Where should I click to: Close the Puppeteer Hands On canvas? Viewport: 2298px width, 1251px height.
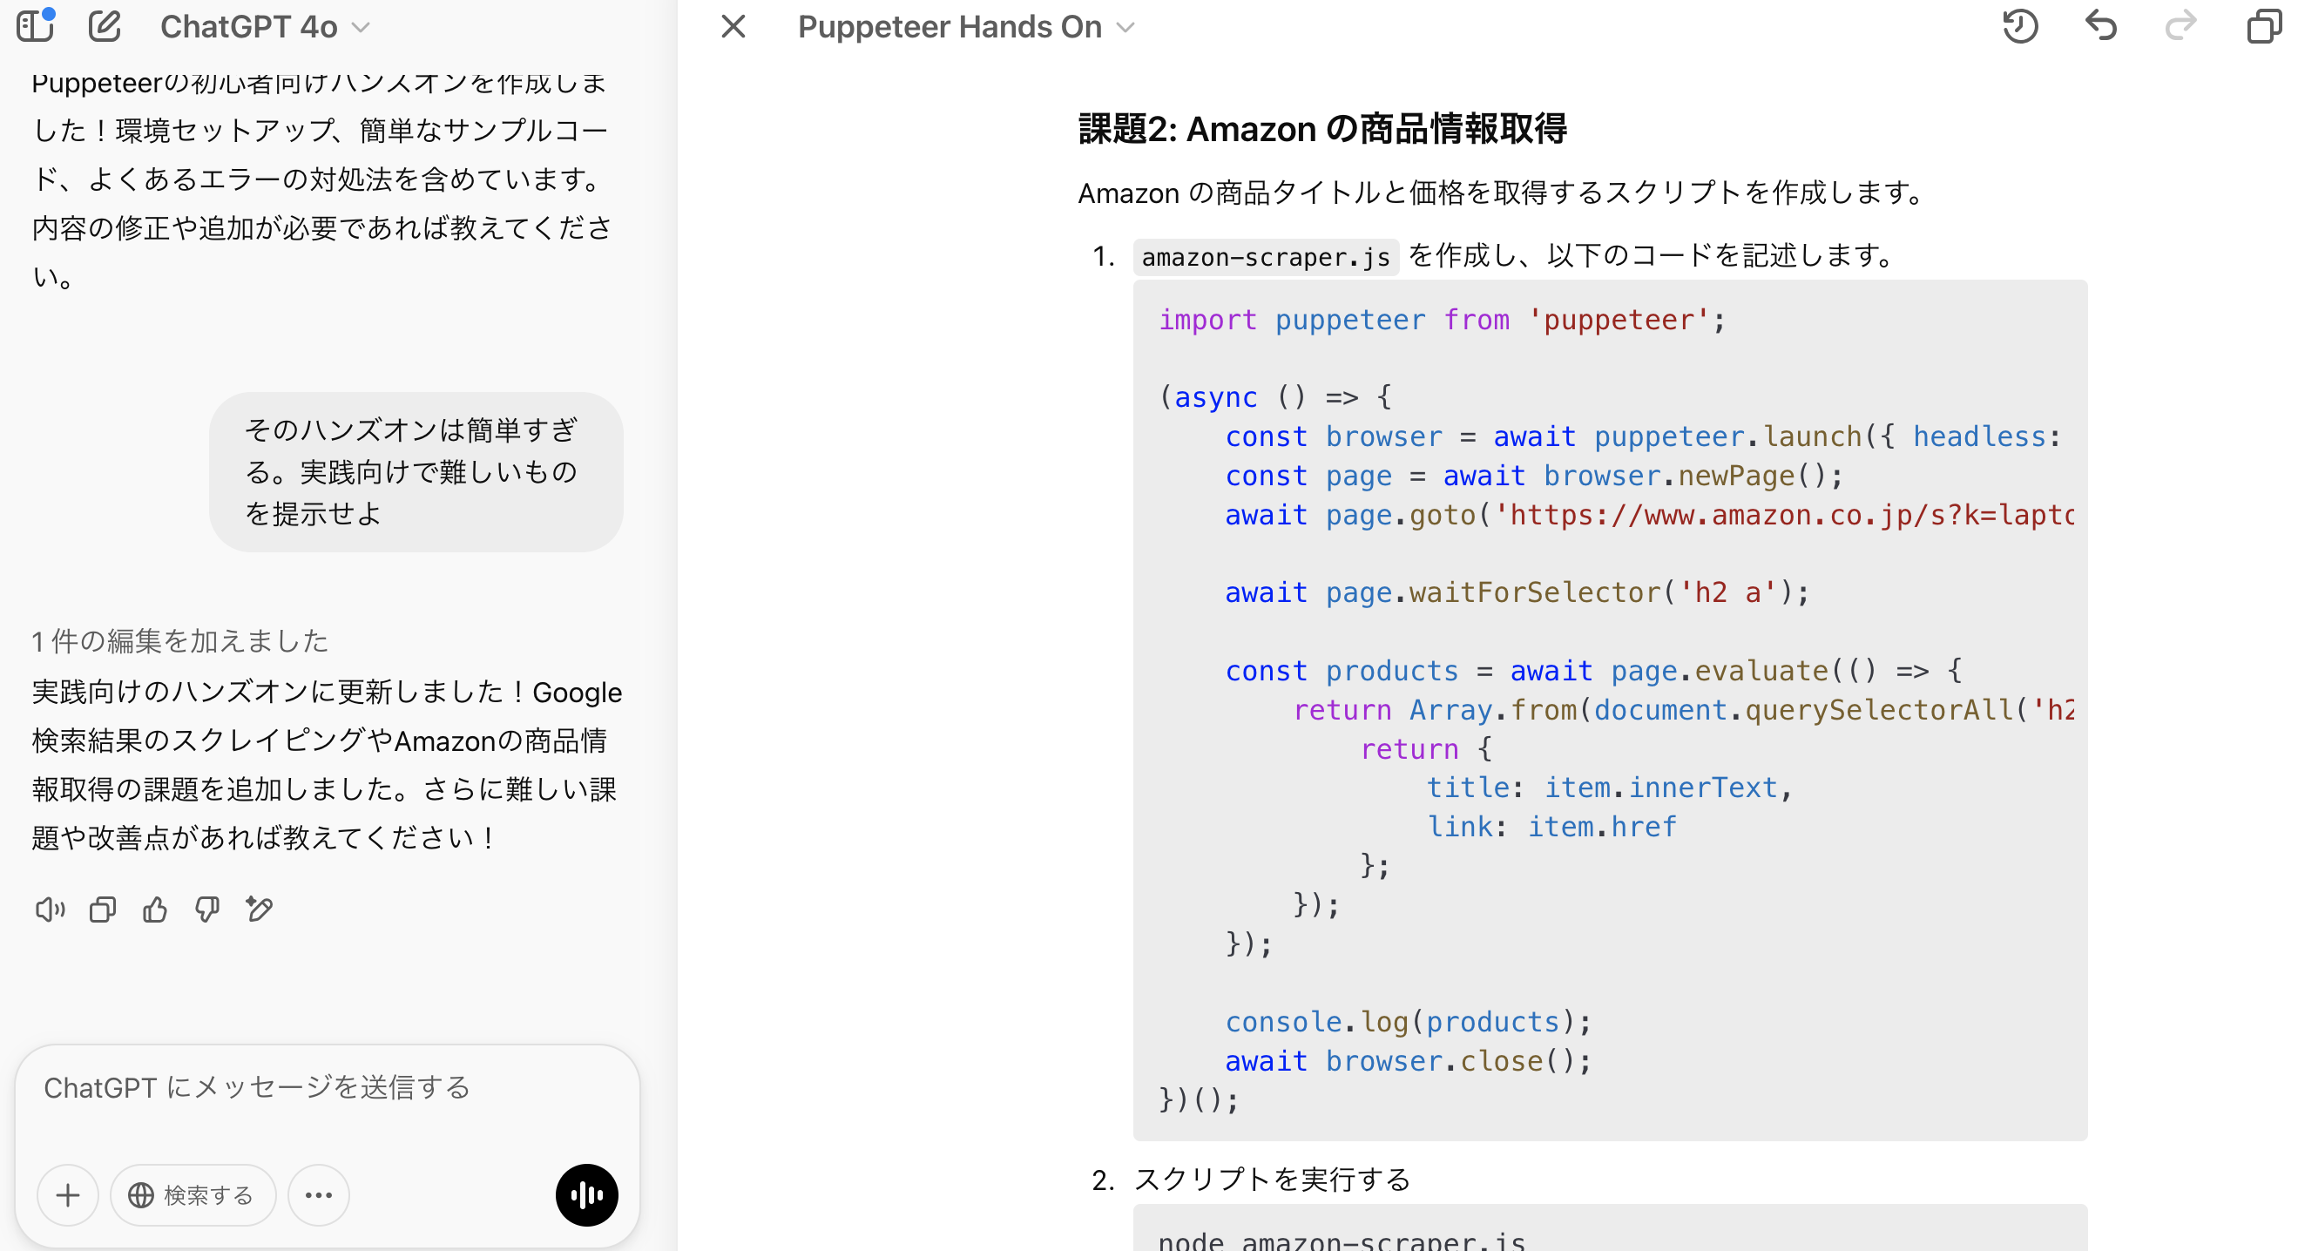tap(733, 26)
